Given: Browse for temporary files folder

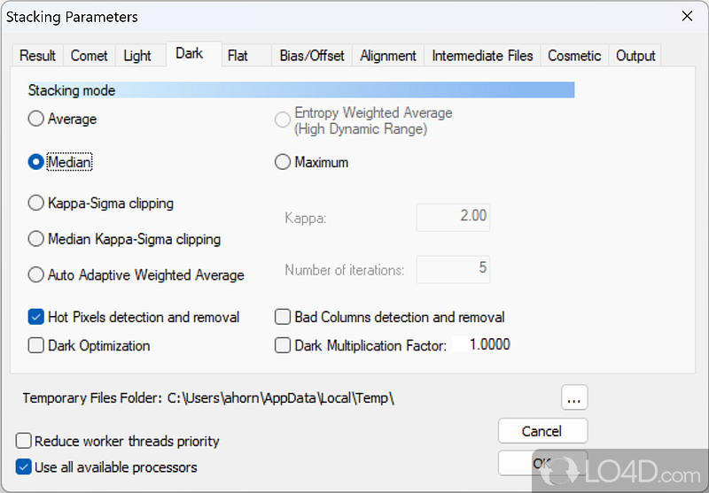Looking at the screenshot, I should tap(574, 398).
